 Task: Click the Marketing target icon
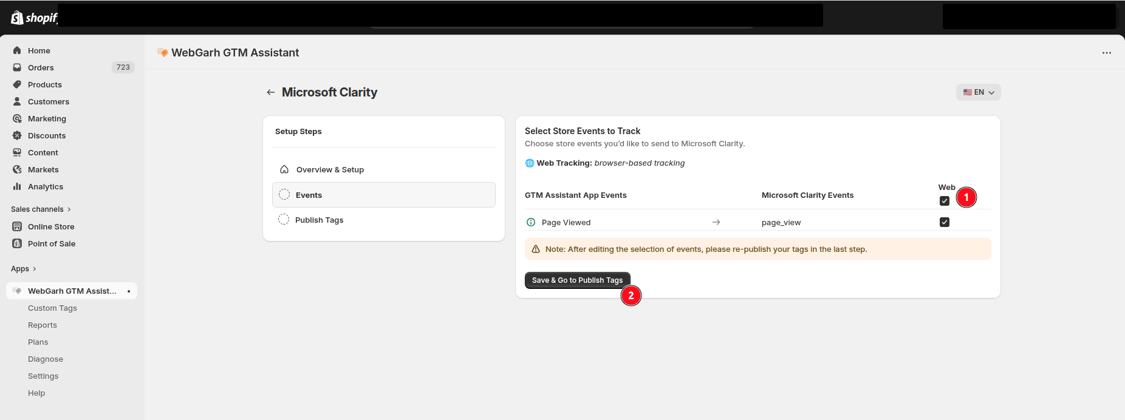pyautogui.click(x=17, y=118)
